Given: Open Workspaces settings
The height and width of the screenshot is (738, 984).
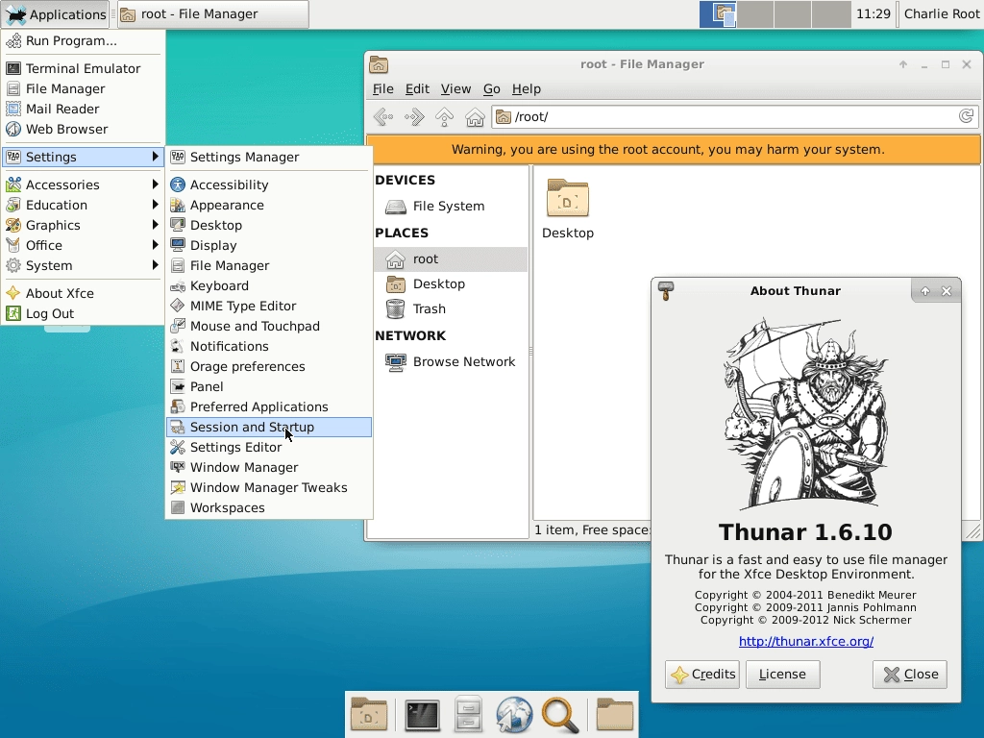Looking at the screenshot, I should (269, 508).
